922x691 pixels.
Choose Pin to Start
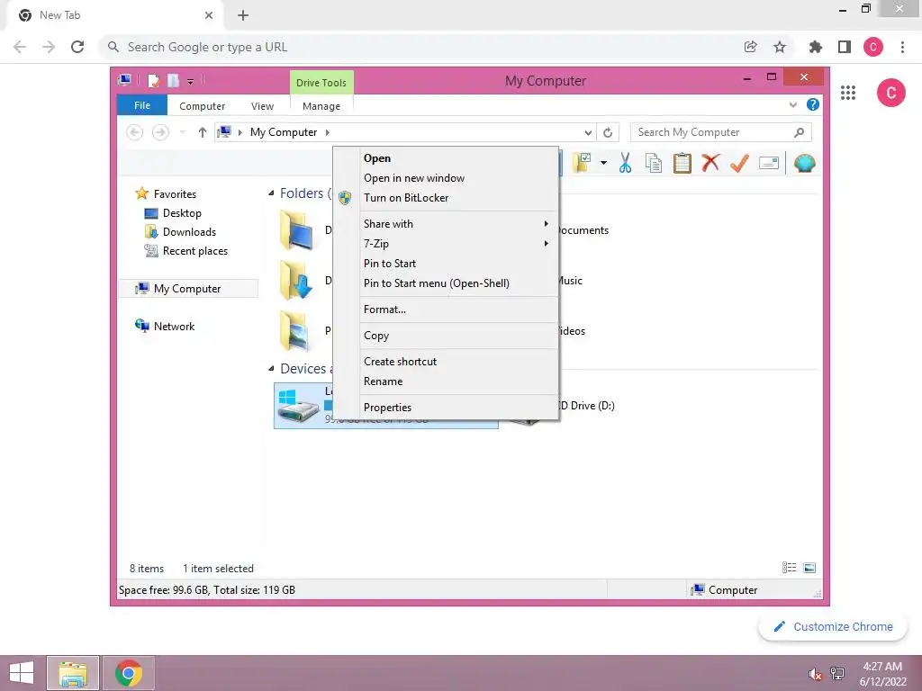click(x=458, y=264)
